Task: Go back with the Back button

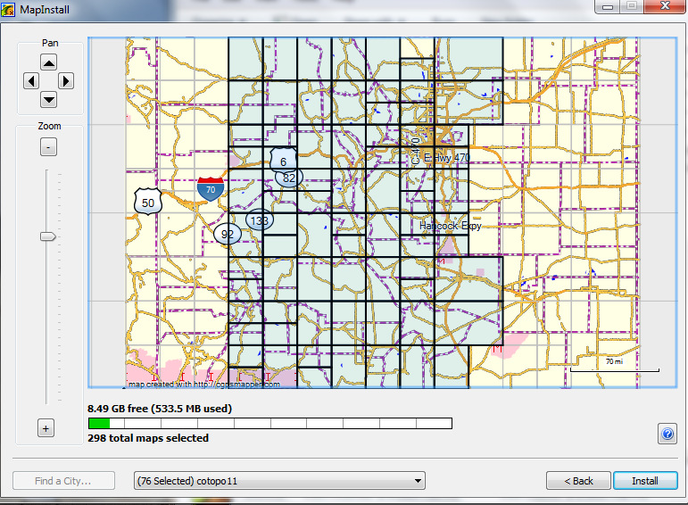Action: (578, 481)
